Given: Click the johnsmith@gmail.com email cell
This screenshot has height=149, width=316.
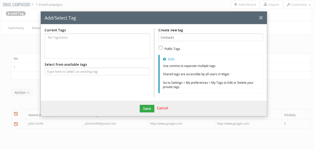Looking at the screenshot, I should tap(115, 124).
